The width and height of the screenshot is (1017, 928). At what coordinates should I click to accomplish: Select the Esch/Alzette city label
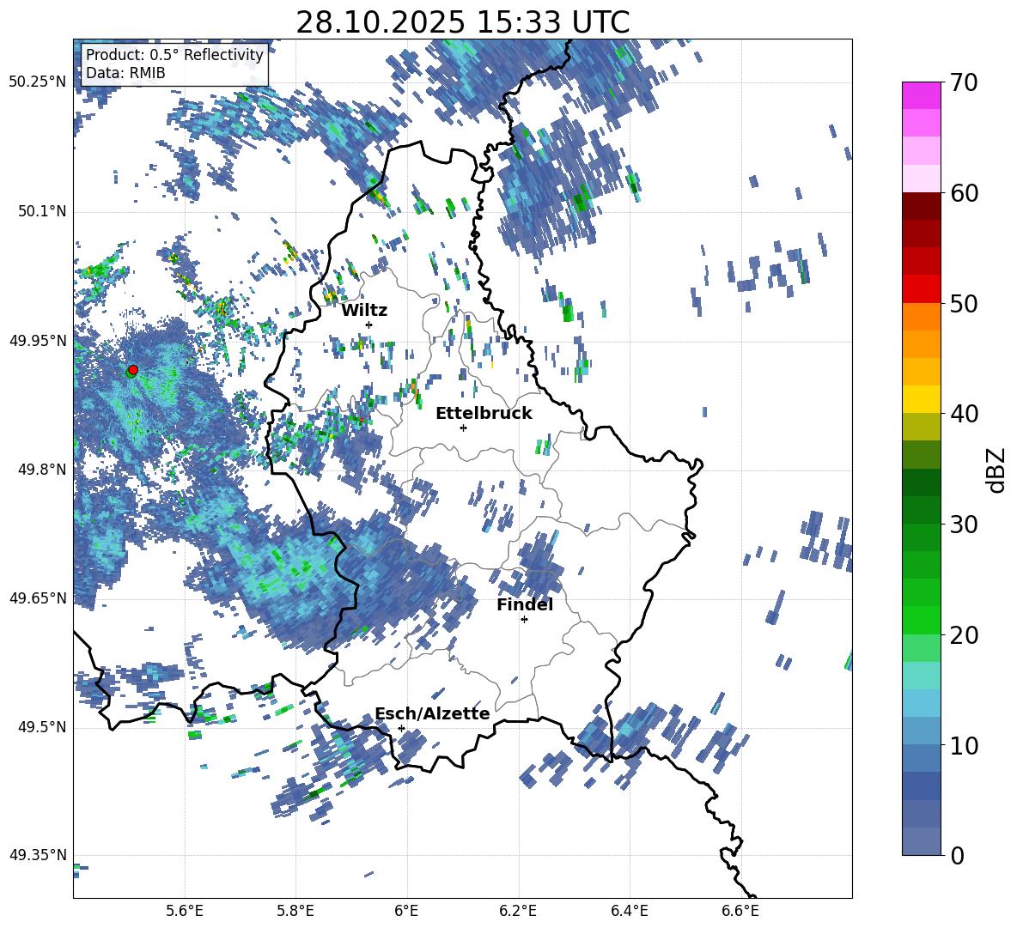pos(432,713)
